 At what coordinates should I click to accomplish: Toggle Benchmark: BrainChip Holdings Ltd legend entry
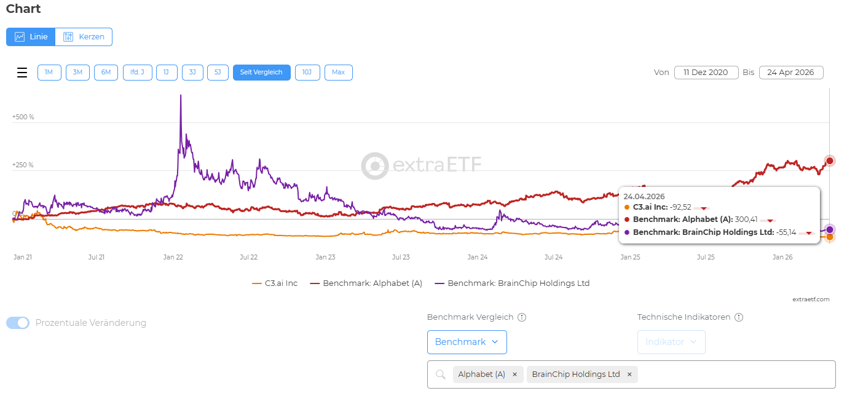click(x=511, y=283)
